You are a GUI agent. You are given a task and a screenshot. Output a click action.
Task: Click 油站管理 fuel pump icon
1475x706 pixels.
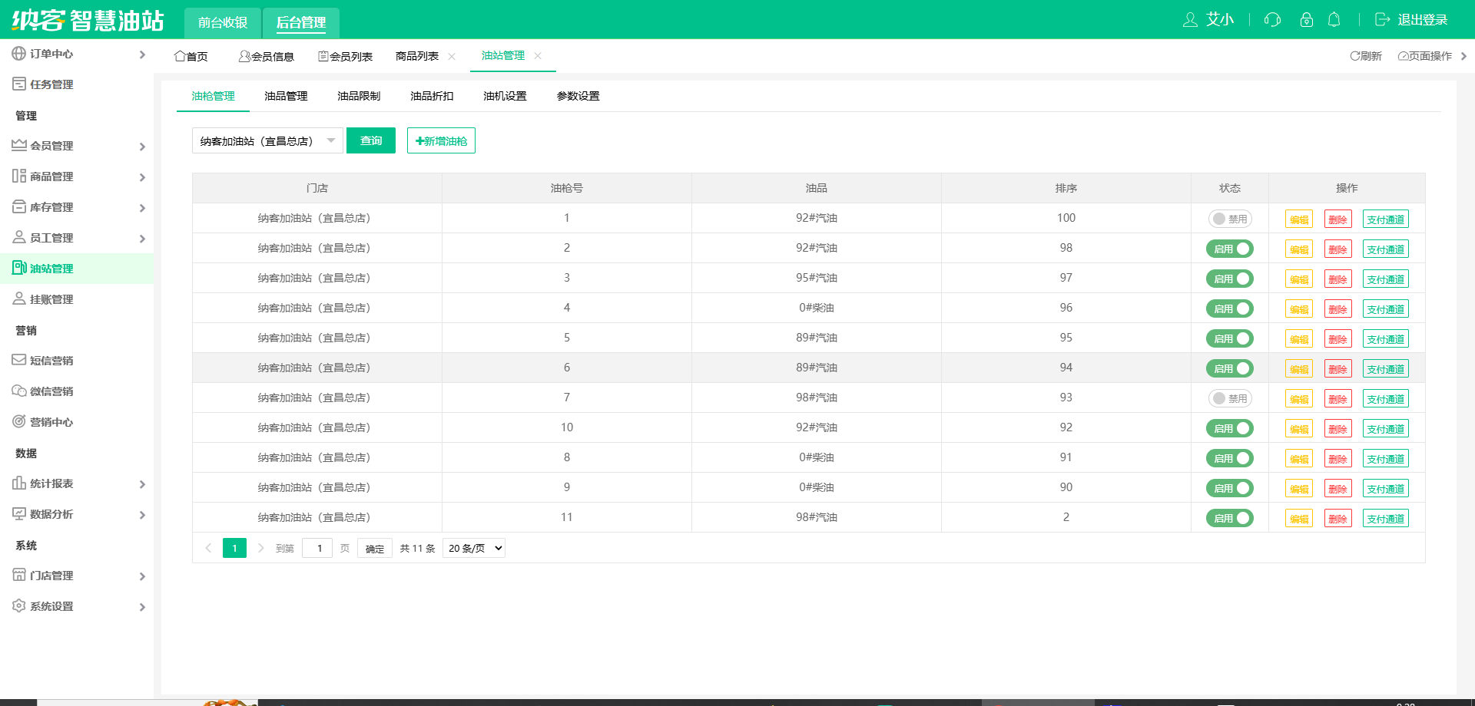click(19, 268)
